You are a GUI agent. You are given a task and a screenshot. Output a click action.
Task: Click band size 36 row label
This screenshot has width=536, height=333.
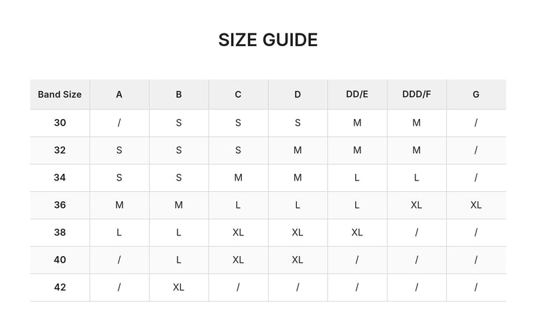click(60, 205)
